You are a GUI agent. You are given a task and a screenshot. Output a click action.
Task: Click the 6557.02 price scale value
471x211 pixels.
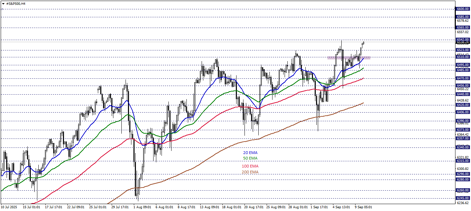point(463,32)
